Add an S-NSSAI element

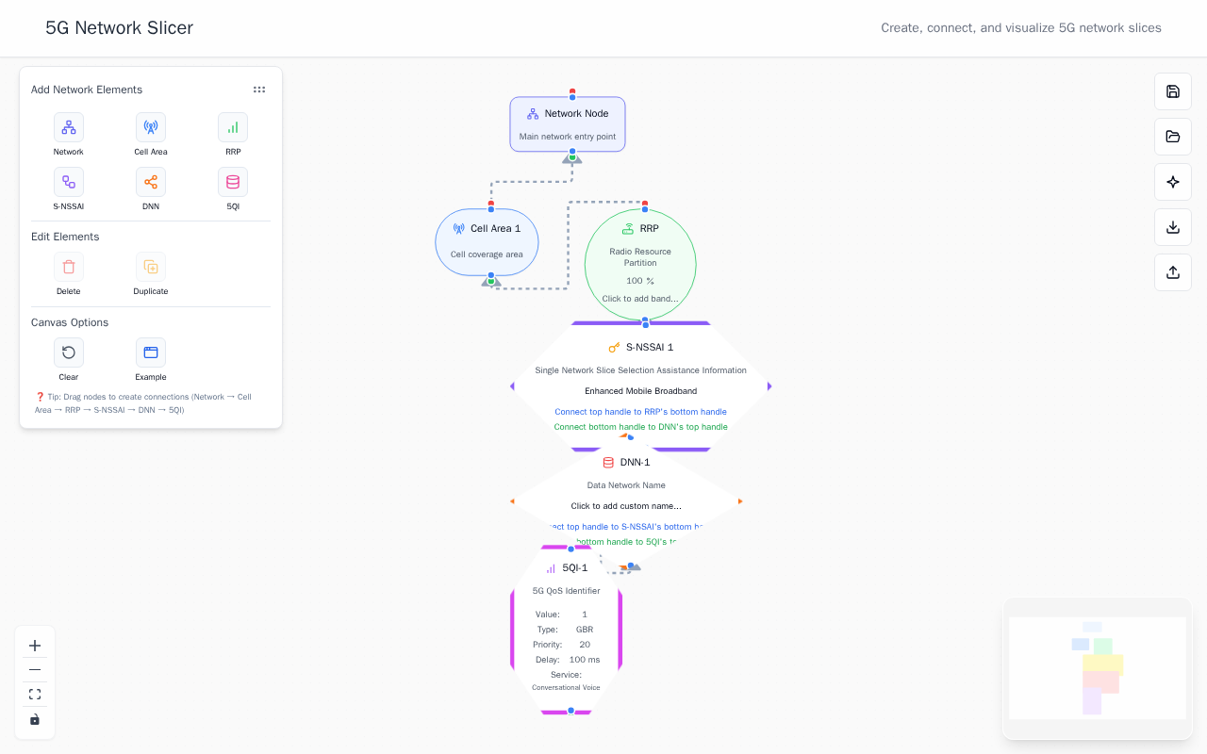(x=68, y=183)
